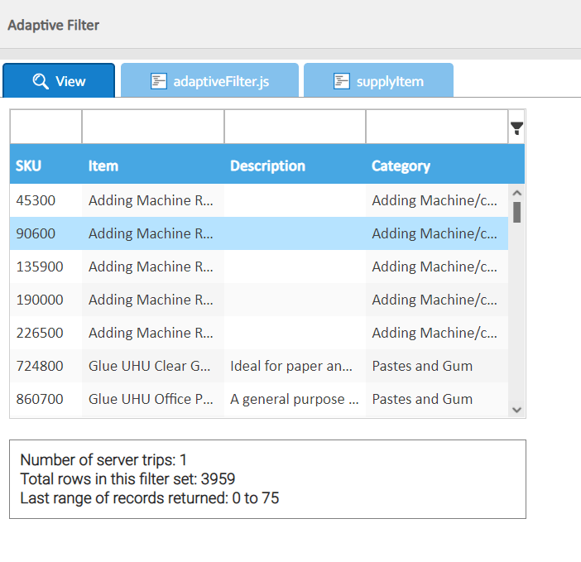The height and width of the screenshot is (562, 581).
Task: Sort by Item column header
Action: (103, 166)
